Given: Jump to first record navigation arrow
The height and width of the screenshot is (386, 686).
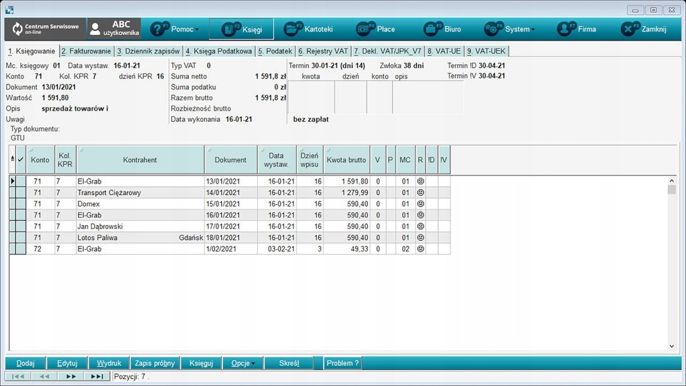Looking at the screenshot, I should coord(18,377).
